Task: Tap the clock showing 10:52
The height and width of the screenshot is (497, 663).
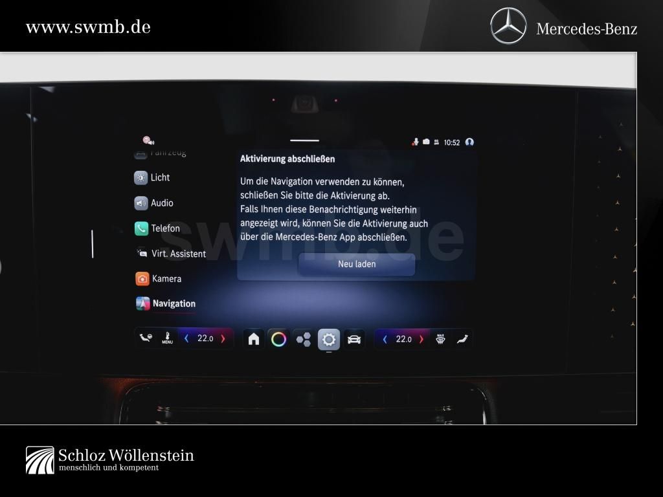Action: tap(451, 142)
